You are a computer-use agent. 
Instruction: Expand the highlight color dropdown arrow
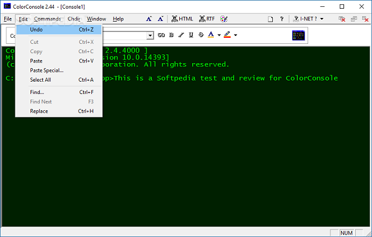tap(236, 35)
